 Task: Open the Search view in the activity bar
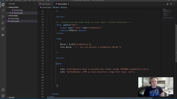(3, 10)
